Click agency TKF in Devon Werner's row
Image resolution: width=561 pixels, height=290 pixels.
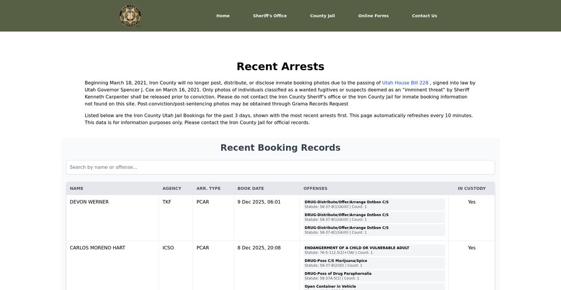click(167, 202)
